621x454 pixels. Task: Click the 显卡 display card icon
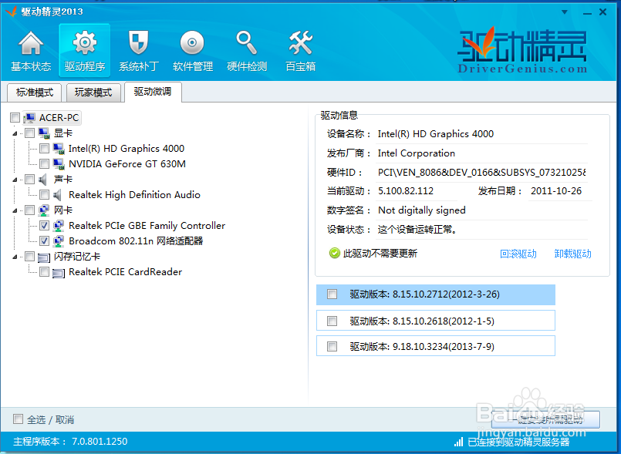coord(44,133)
